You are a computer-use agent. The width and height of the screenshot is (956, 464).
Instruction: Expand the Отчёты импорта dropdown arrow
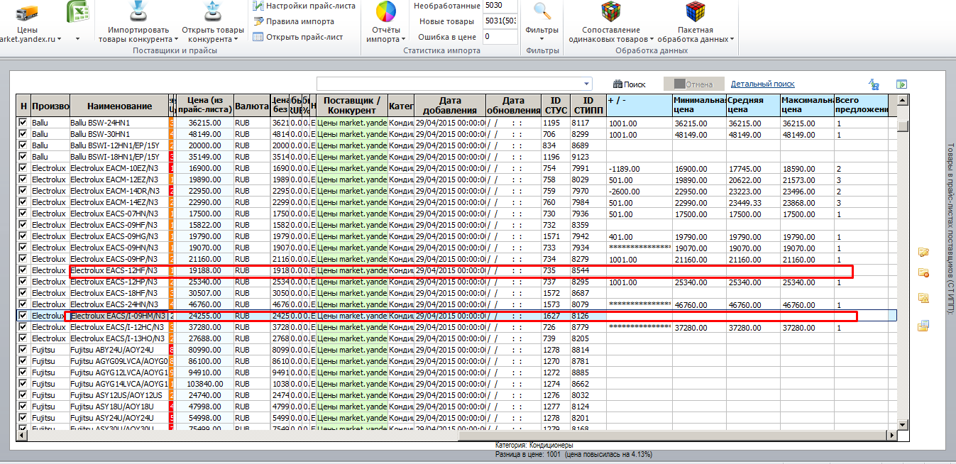(x=403, y=39)
